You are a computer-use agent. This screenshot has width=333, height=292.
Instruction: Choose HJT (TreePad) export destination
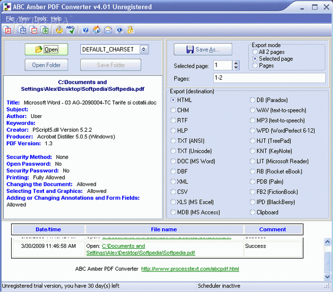tap(271, 141)
